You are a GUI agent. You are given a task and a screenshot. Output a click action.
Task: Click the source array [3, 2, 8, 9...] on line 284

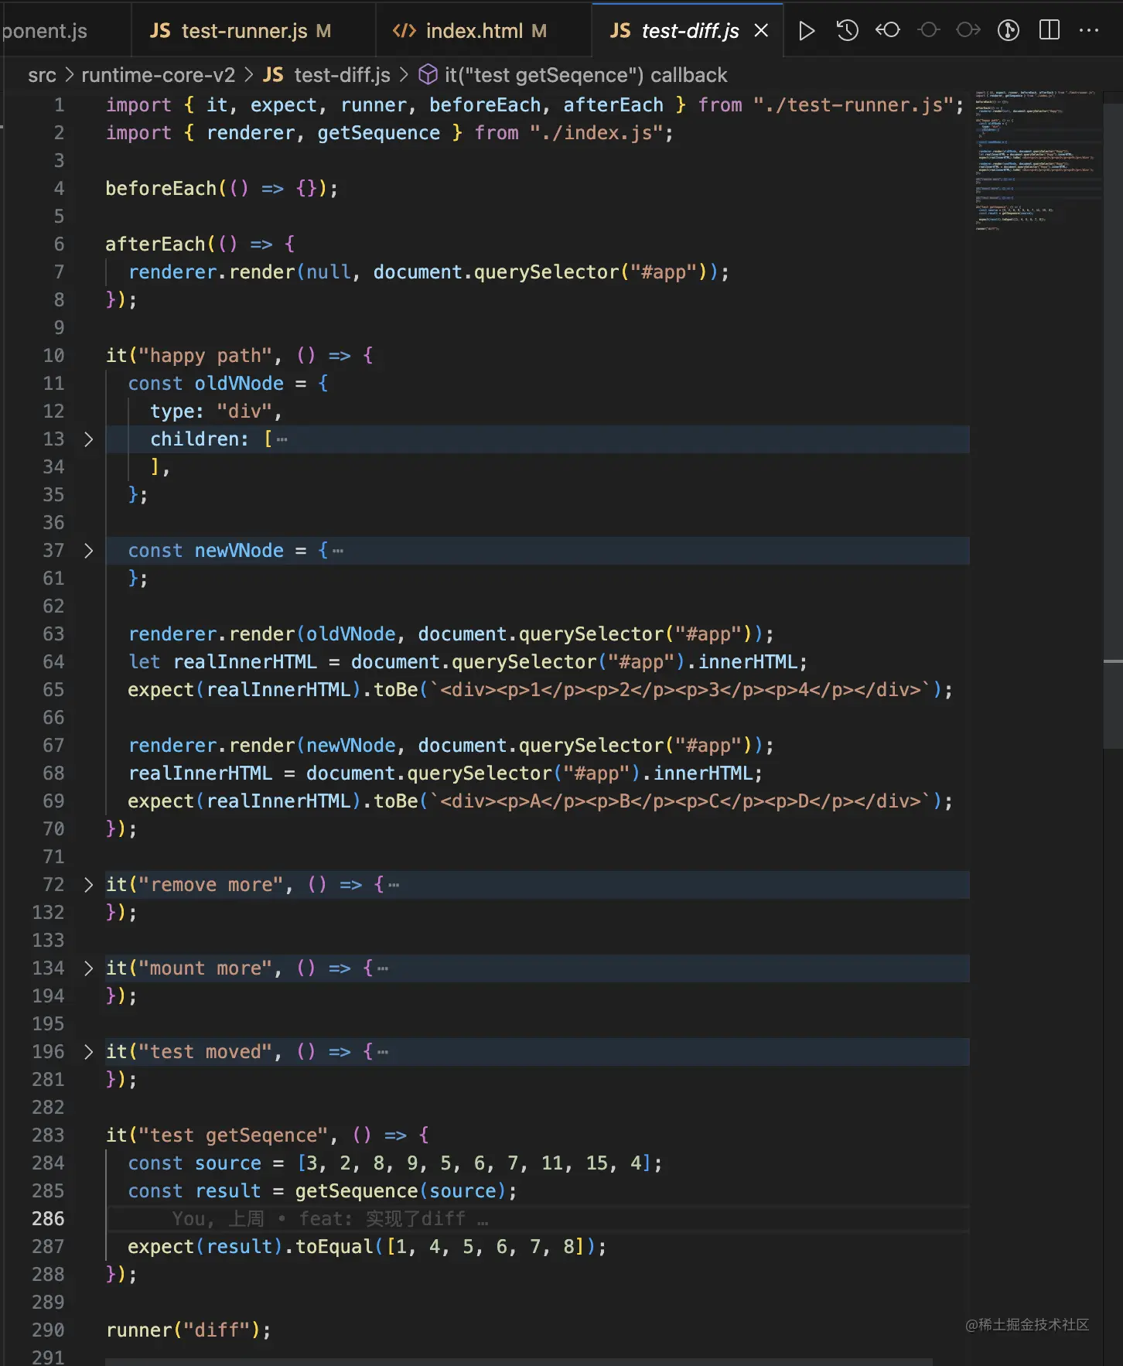474,1163
